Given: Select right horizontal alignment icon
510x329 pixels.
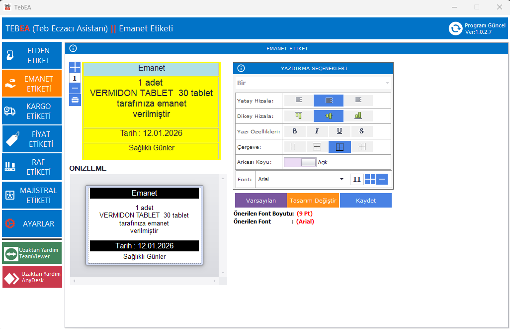Looking at the screenshot, I should point(358,101).
